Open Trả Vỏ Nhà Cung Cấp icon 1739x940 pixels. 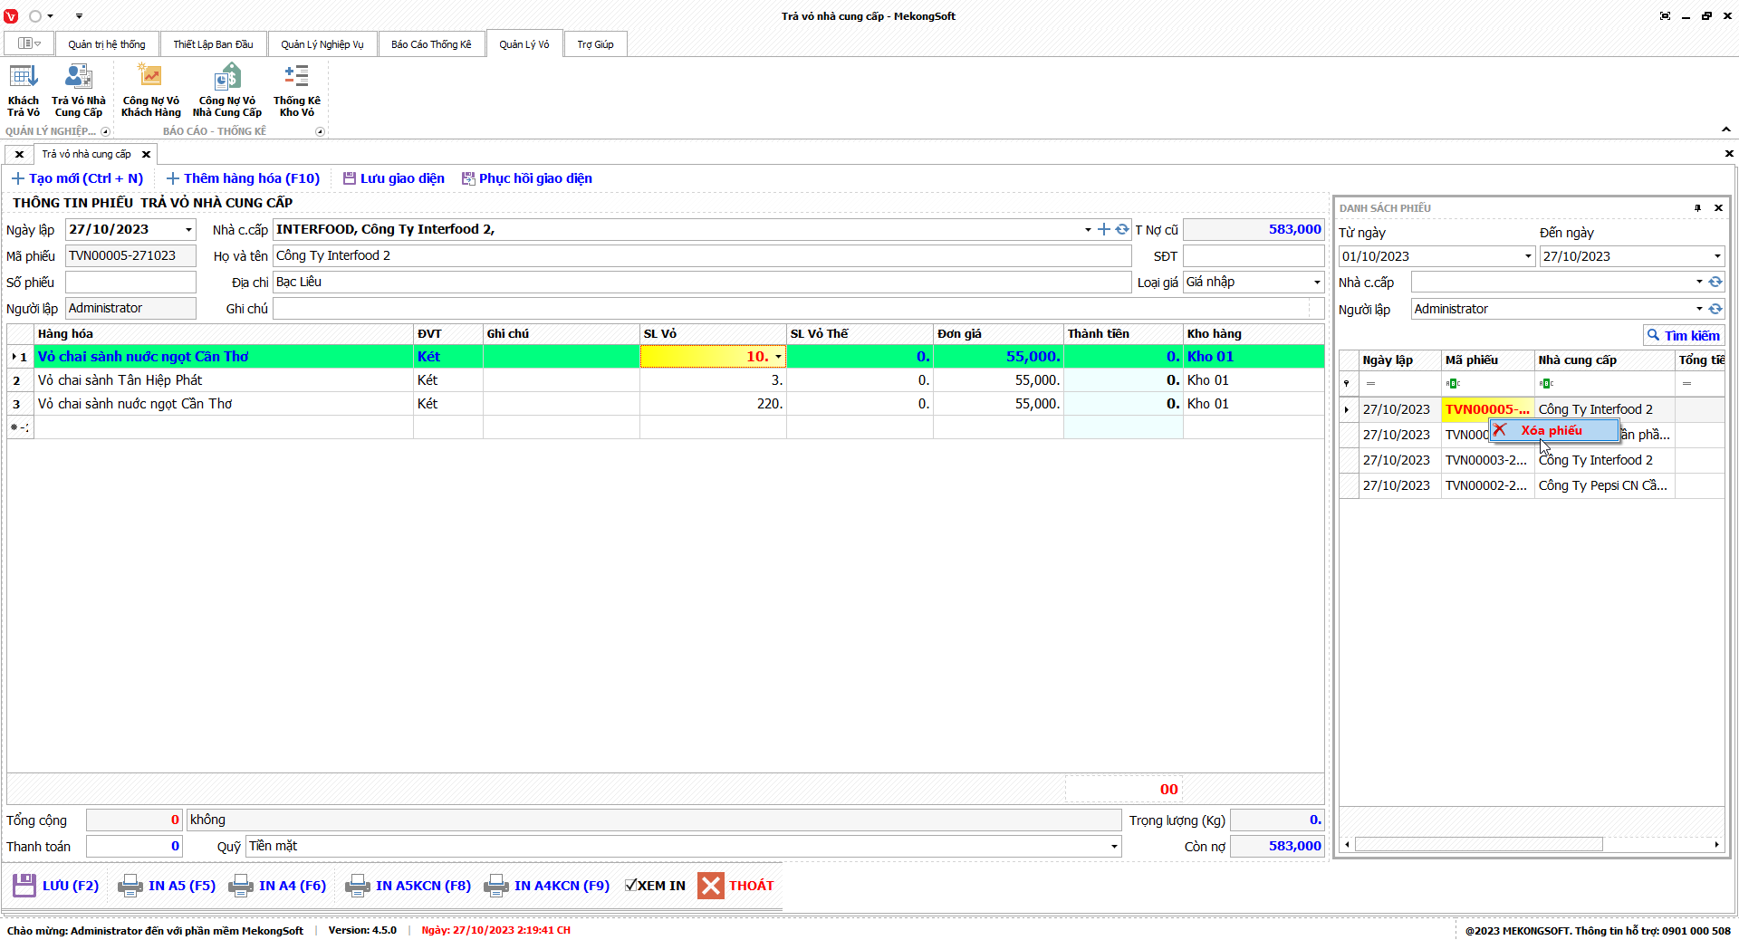click(x=79, y=90)
